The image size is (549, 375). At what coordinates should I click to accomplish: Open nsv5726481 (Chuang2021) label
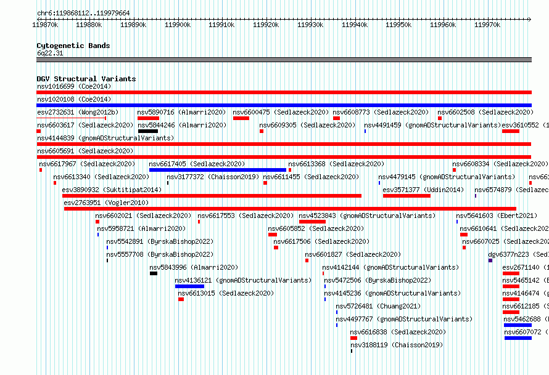378,306
